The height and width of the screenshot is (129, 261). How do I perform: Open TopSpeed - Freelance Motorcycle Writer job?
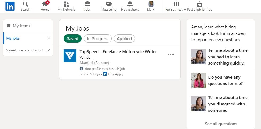[118, 51]
